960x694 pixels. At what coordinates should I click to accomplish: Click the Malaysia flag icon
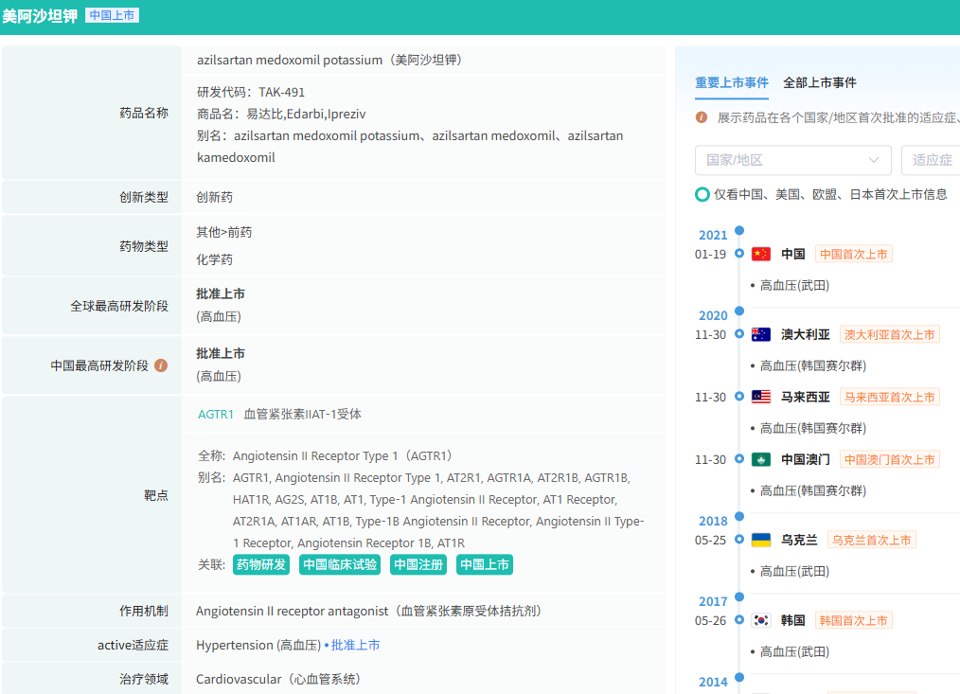pyautogui.click(x=761, y=397)
